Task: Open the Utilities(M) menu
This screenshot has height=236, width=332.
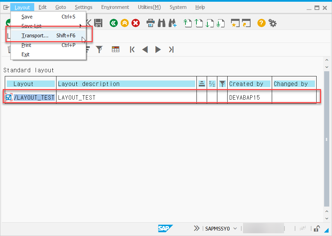Action: (149, 8)
